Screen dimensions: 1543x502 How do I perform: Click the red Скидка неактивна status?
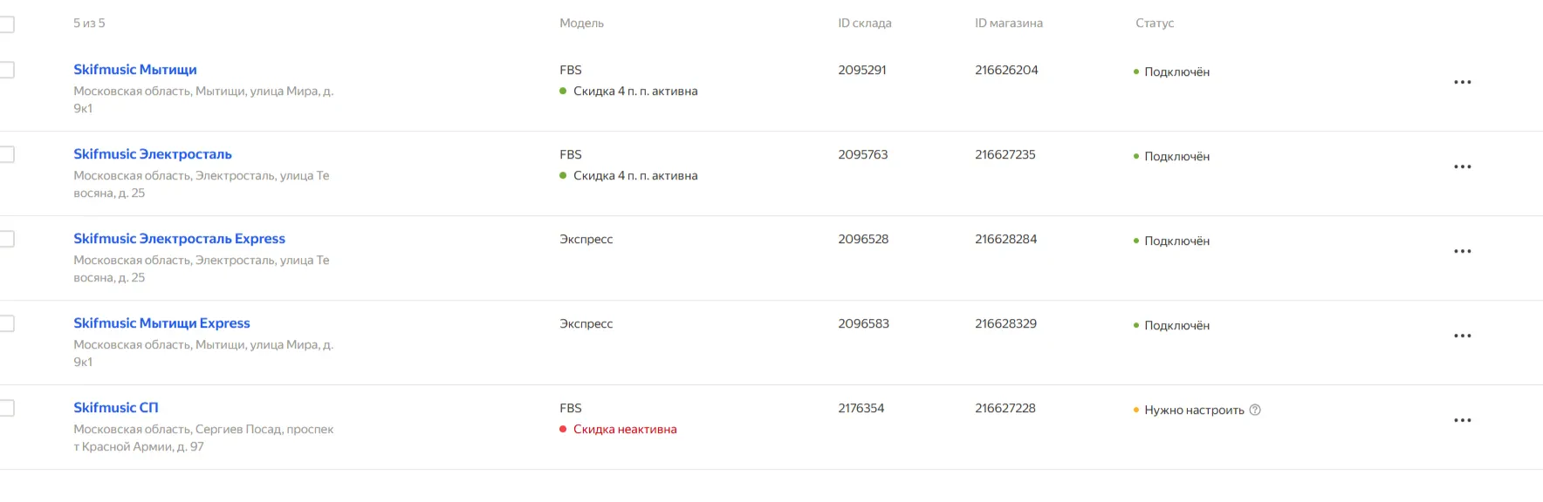(624, 429)
